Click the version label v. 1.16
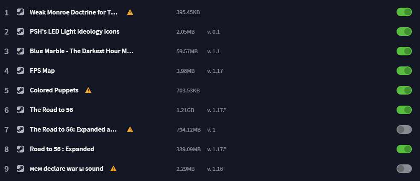 point(215,169)
